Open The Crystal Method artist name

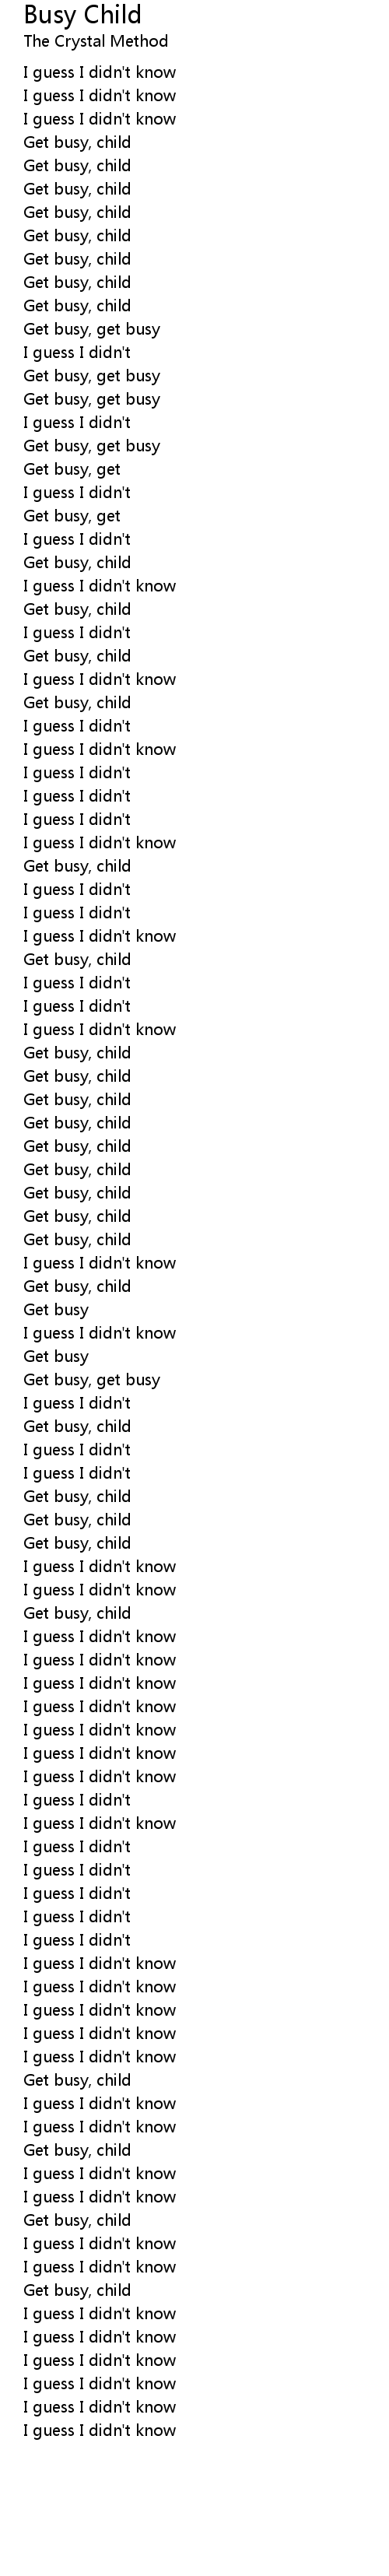(x=96, y=41)
